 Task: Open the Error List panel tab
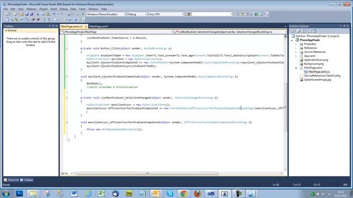click(x=11, y=180)
